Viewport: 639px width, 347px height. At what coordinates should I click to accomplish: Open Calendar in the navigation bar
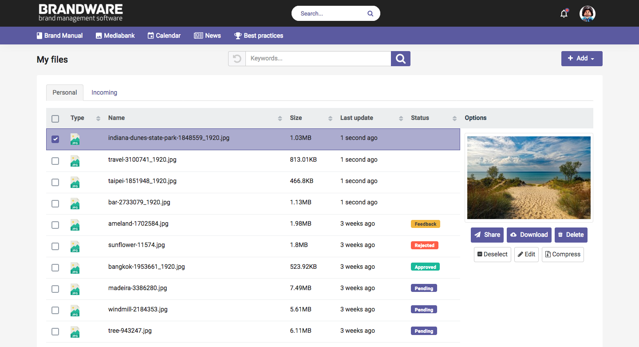pos(164,36)
